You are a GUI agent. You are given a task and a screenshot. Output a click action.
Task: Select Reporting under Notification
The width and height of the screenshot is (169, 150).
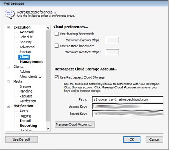(x=28, y=126)
